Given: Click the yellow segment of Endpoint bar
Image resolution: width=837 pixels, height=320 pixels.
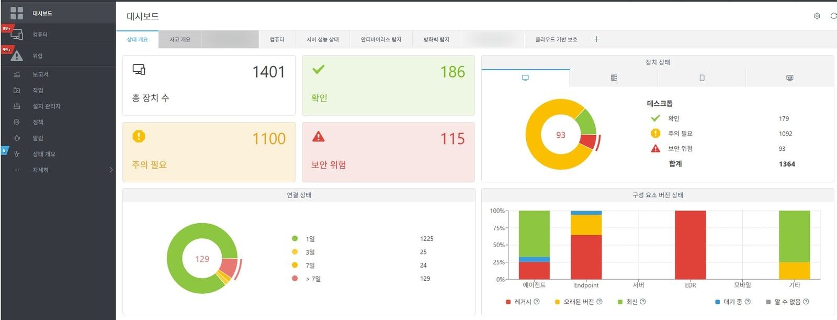Looking at the screenshot, I should [586, 225].
